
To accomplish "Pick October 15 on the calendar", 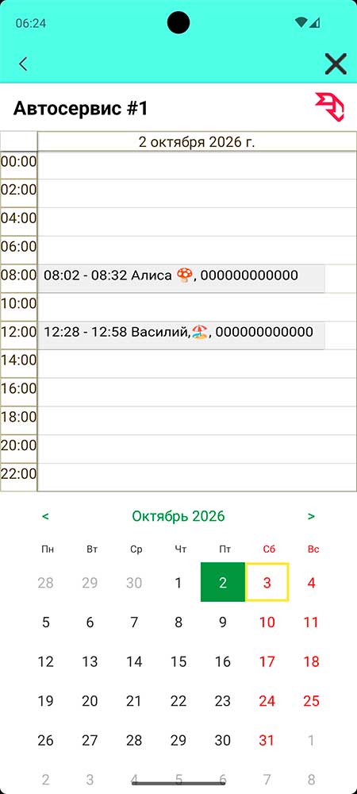I will pyautogui.click(x=178, y=662).
